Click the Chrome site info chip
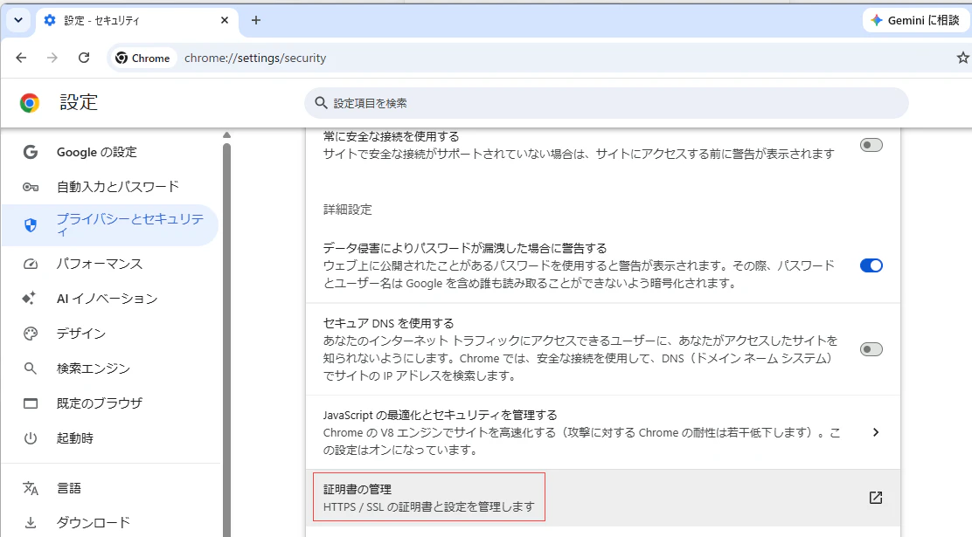Screen dimensions: 972x537 (x=143, y=58)
